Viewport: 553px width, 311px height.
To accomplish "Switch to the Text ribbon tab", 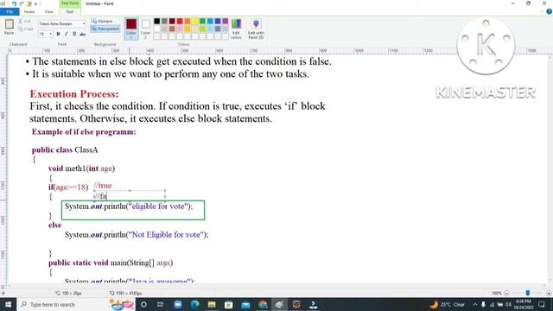I will tap(70, 11).
